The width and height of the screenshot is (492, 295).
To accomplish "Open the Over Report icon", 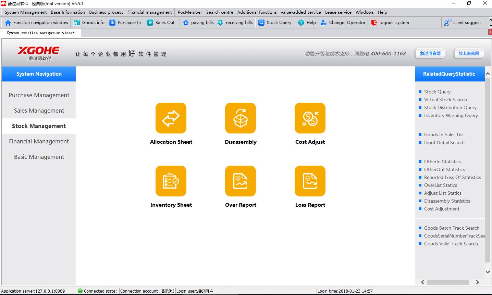I will [241, 181].
